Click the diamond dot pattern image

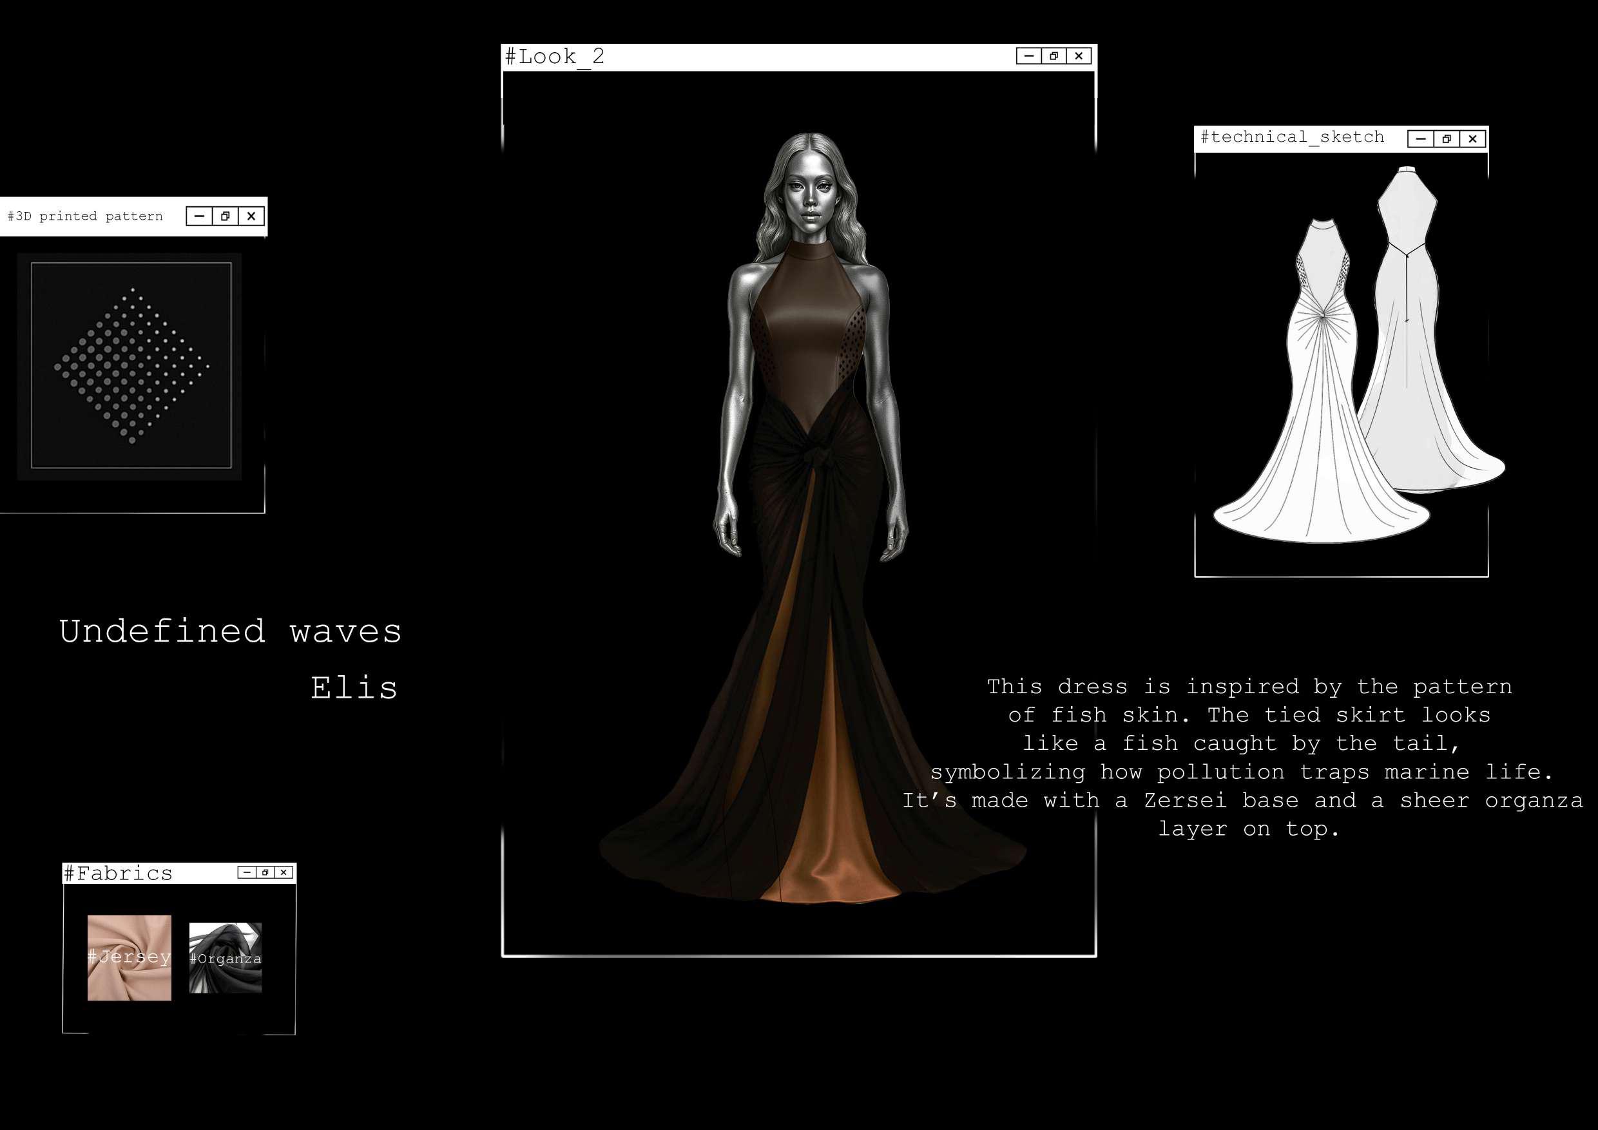click(x=131, y=365)
